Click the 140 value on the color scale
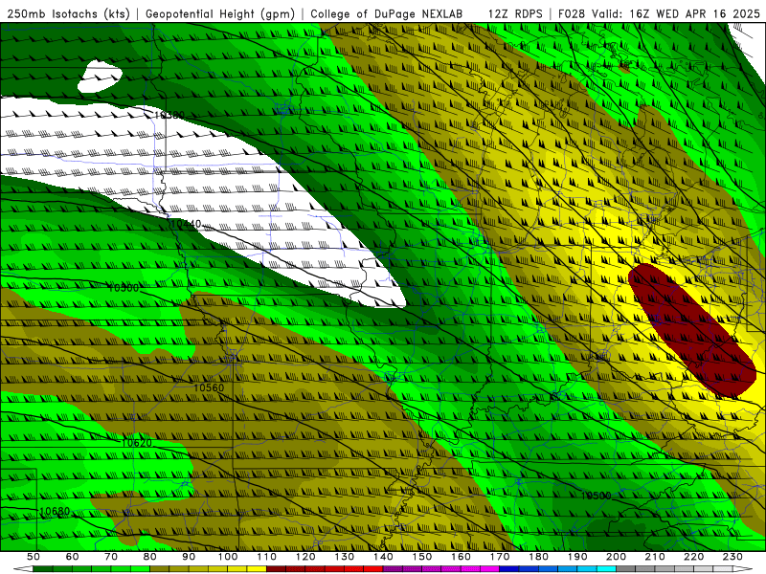Viewport: 766px width, 574px height. coord(383,557)
